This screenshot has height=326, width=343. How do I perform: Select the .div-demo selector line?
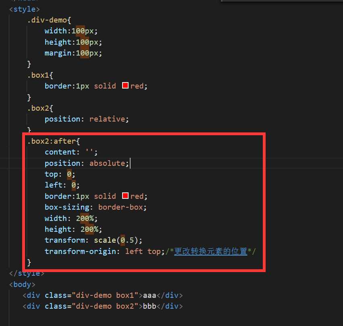point(49,20)
